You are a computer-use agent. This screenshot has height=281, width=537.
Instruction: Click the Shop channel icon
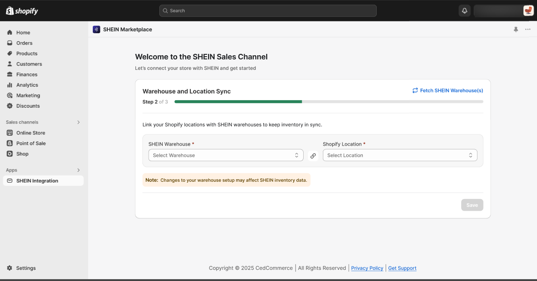tap(9, 154)
